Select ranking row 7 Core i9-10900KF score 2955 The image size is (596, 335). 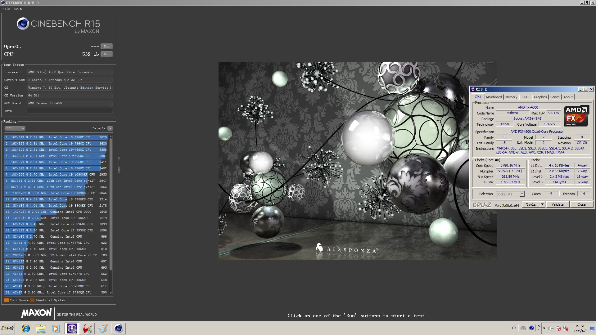(56, 175)
